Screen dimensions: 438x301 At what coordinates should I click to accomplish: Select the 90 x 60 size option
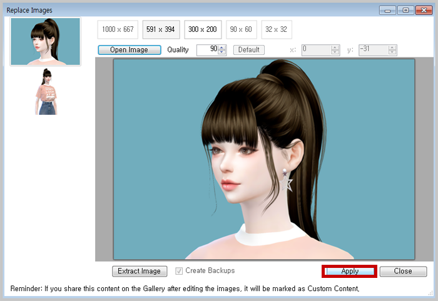pos(241,29)
